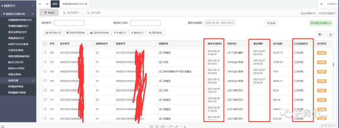Switch to the 支付完成 tab

pos(94,13)
